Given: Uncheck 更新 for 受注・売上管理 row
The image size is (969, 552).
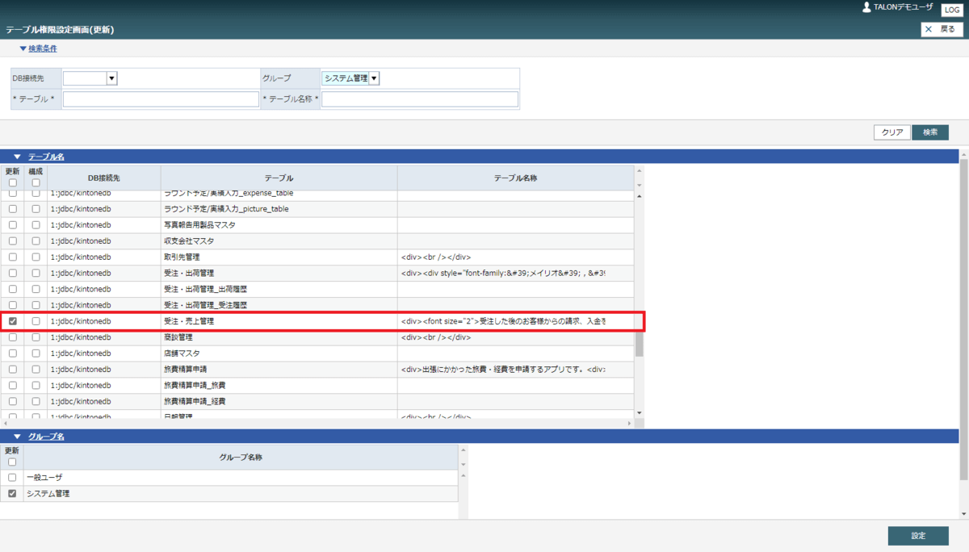Looking at the screenshot, I should coord(12,321).
